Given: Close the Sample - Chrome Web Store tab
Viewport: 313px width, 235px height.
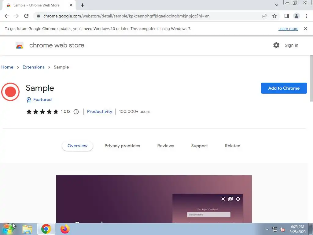Looking at the screenshot, I should coord(71,5).
